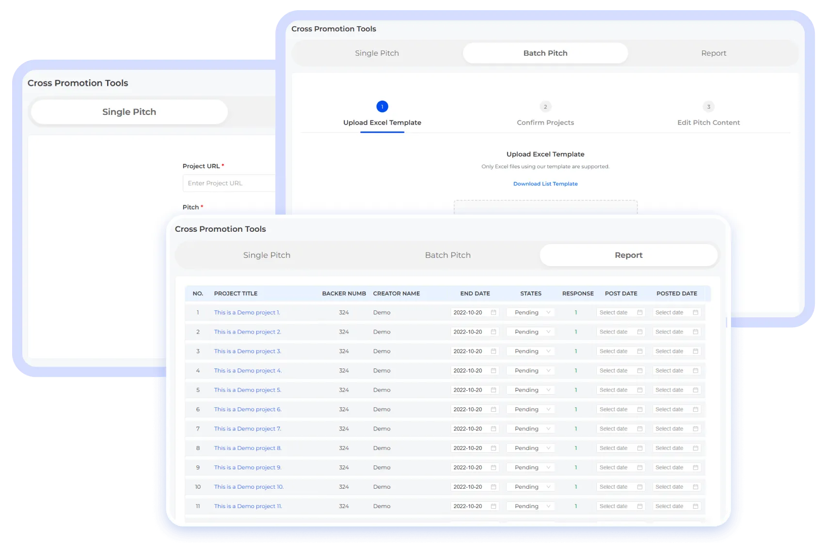This screenshot has width=828, height=543.
Task: Open the "This is a Demo project 6" link
Action: coord(248,409)
